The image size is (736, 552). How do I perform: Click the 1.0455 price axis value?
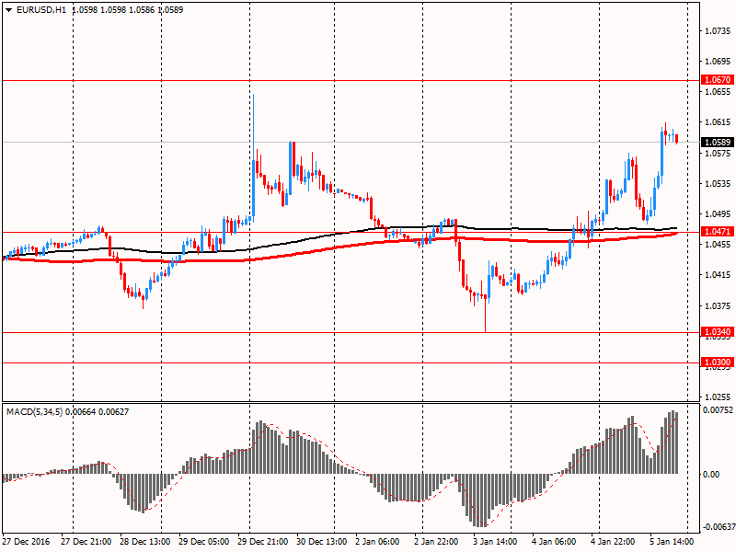point(719,245)
